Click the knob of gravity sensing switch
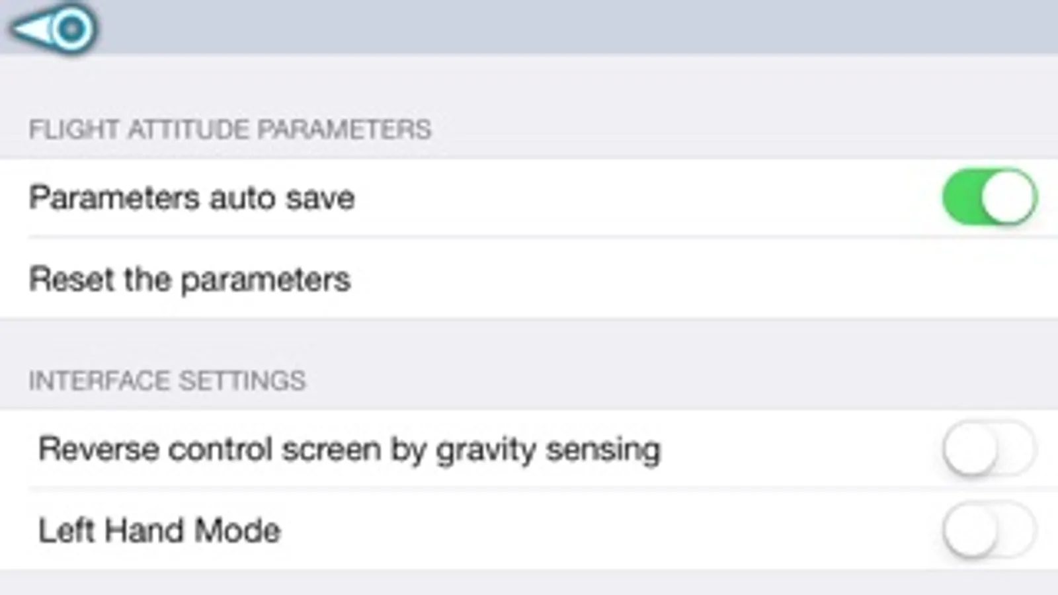The width and height of the screenshot is (1058, 595). point(971,450)
